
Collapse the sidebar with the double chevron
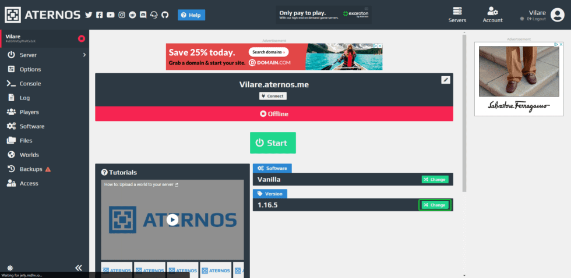[79, 268]
